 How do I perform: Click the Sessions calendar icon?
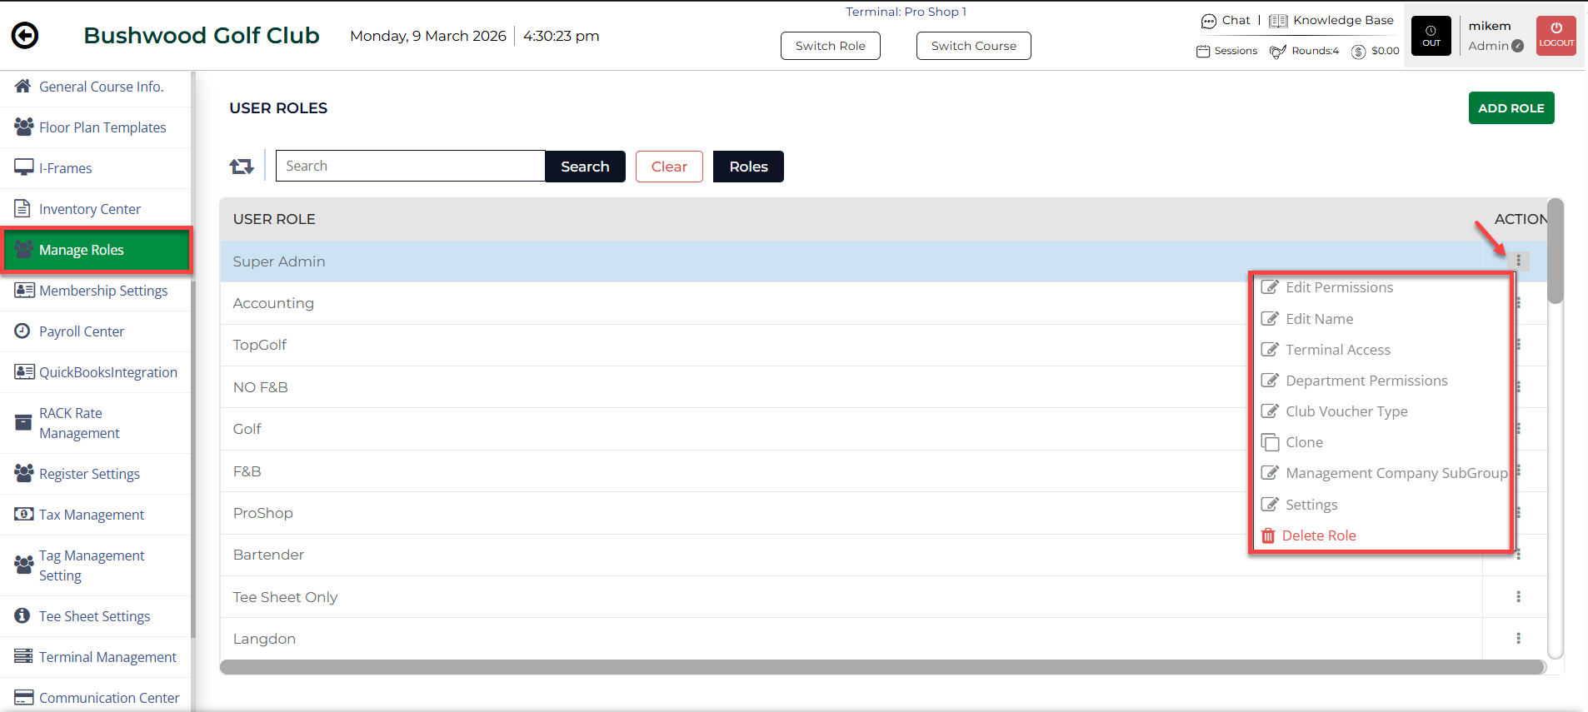tap(1202, 52)
